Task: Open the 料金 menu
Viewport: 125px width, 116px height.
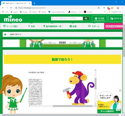Action: [31, 26]
